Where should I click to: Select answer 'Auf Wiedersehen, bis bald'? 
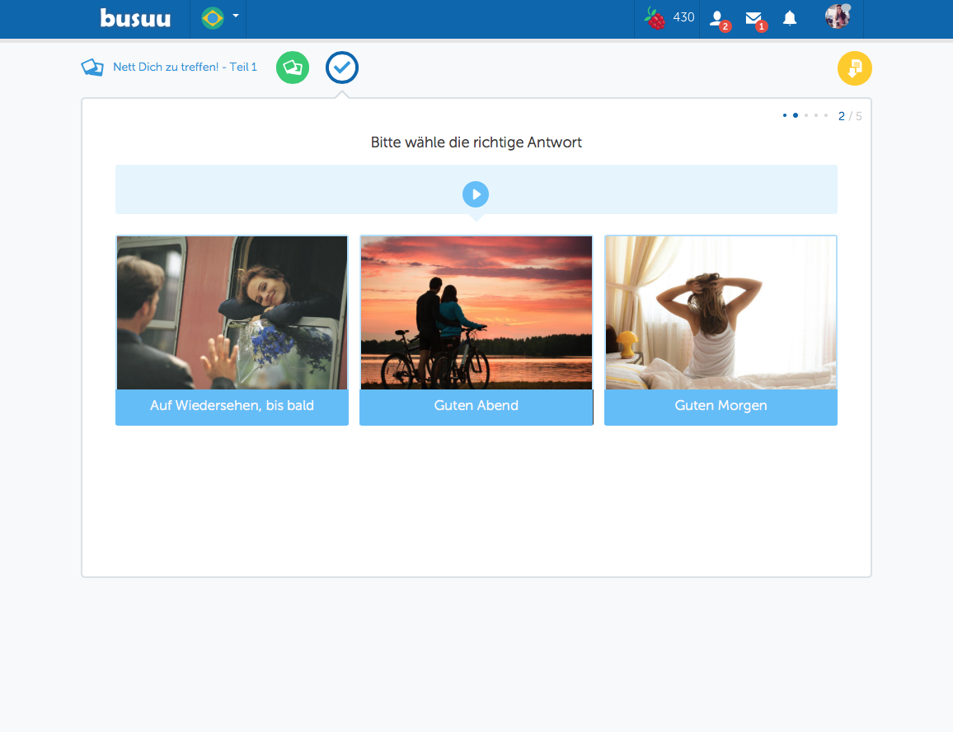coord(232,407)
